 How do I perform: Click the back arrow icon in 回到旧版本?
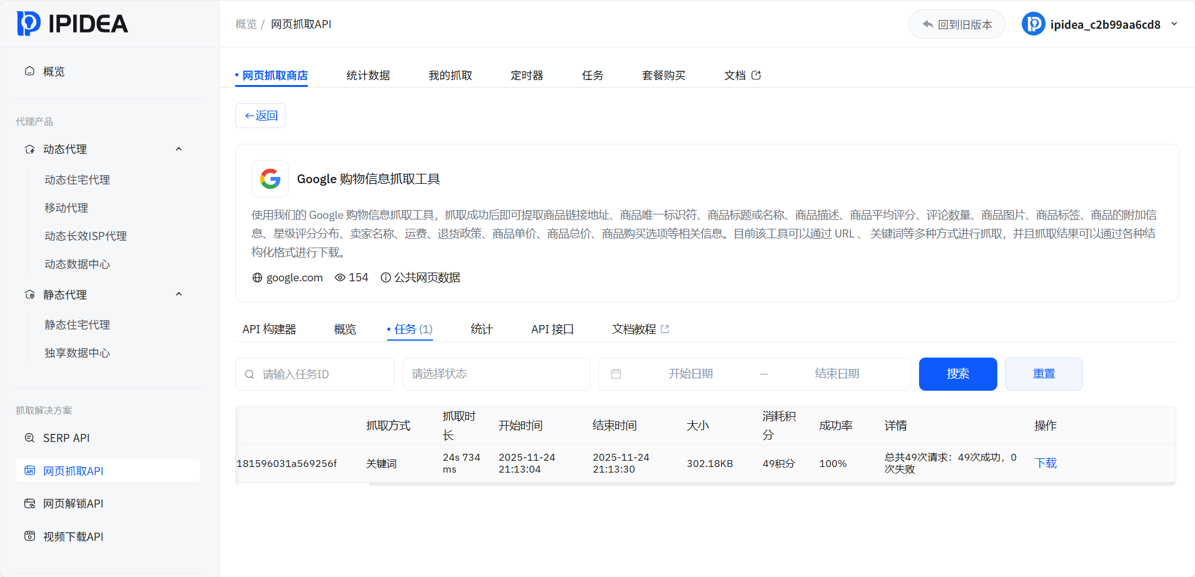point(928,24)
